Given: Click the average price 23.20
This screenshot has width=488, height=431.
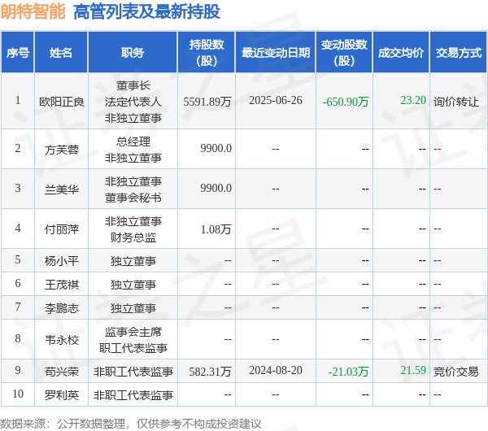Looking at the screenshot, I should (413, 100).
